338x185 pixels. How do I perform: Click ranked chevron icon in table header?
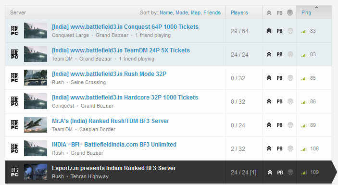[x=269, y=13]
